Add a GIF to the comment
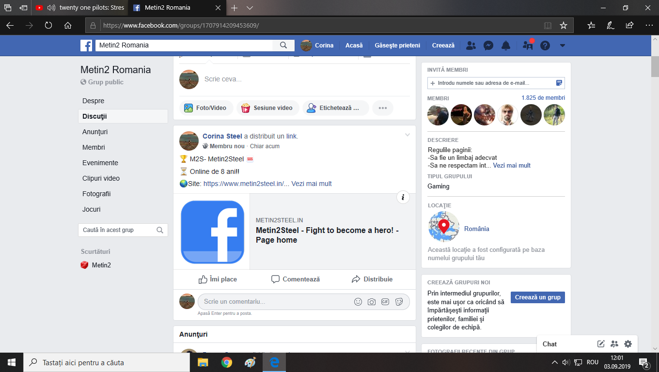 [x=385, y=302]
